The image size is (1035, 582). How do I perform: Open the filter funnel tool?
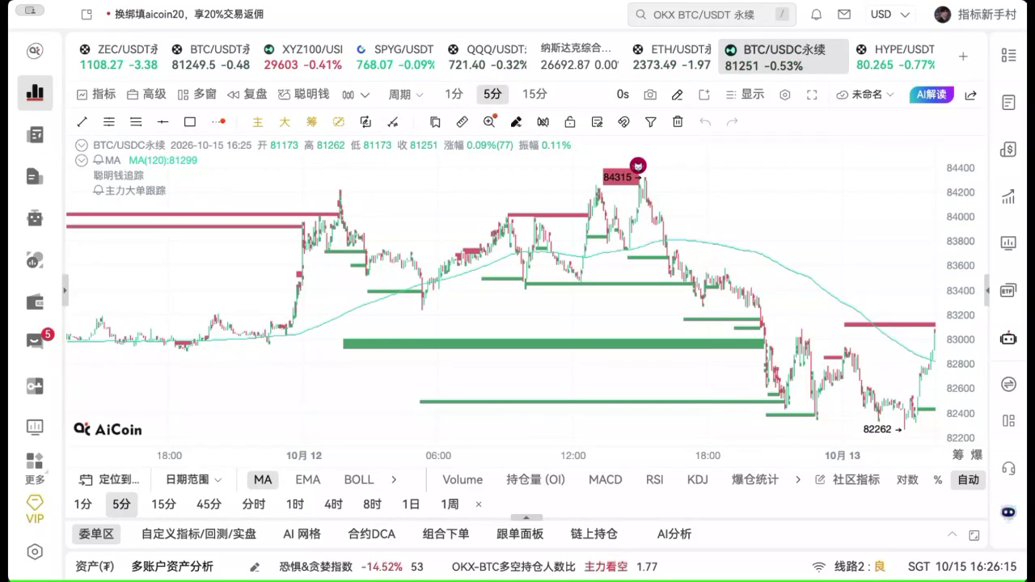[650, 122]
